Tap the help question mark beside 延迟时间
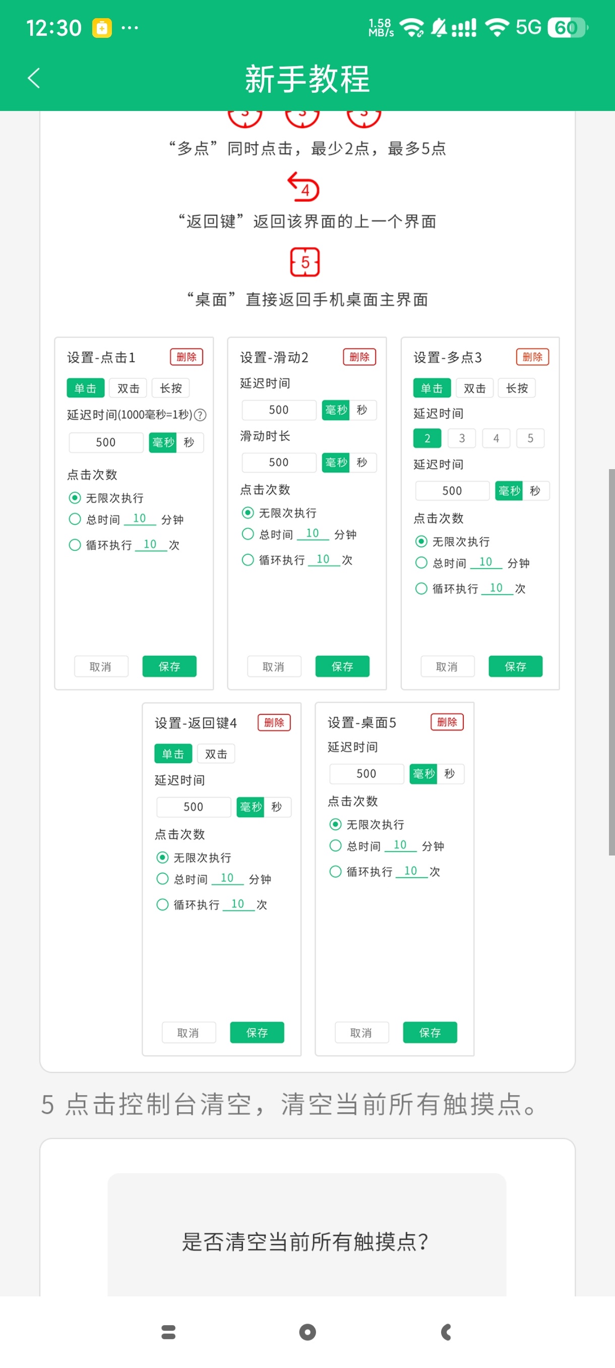 (201, 415)
